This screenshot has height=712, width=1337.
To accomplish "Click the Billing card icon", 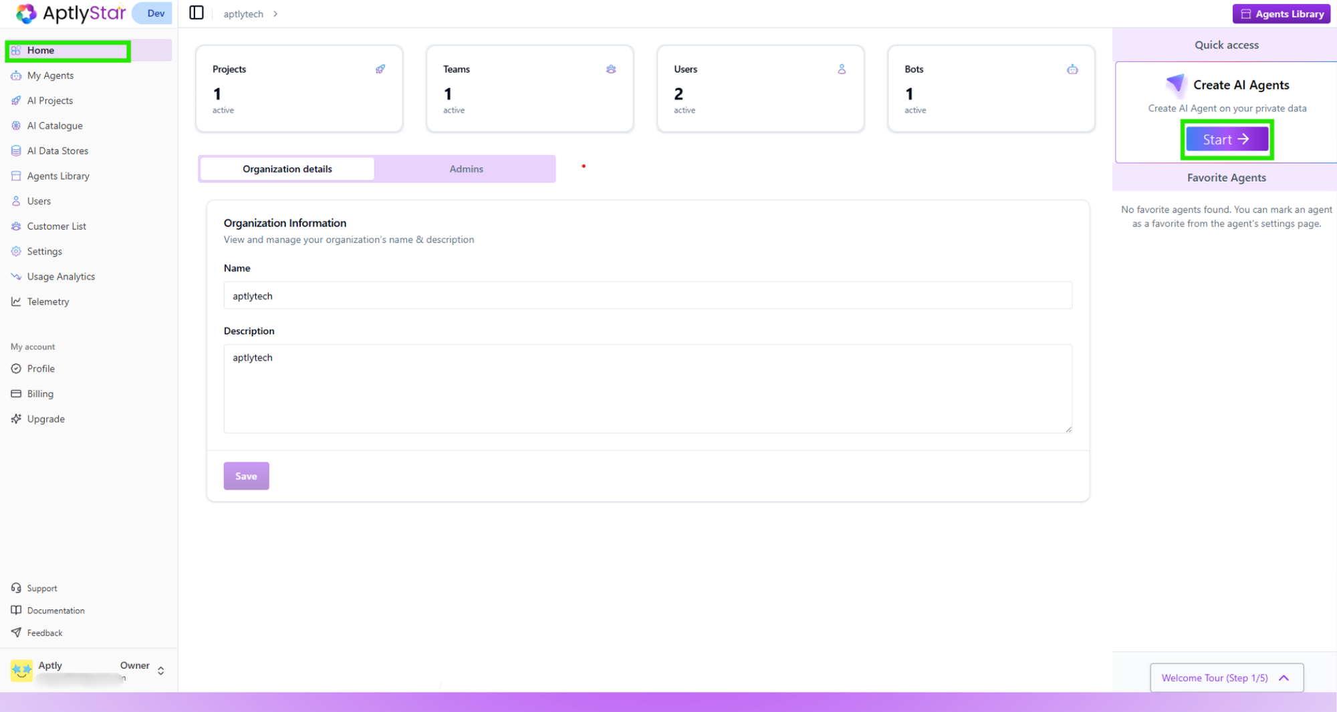I will (16, 394).
